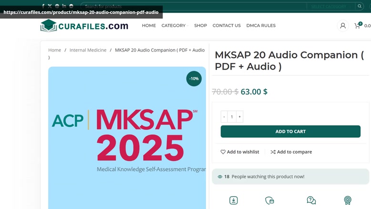Image resolution: width=371 pixels, height=209 pixels.
Task: Click the -10% discount badge
Action: pyautogui.click(x=194, y=79)
